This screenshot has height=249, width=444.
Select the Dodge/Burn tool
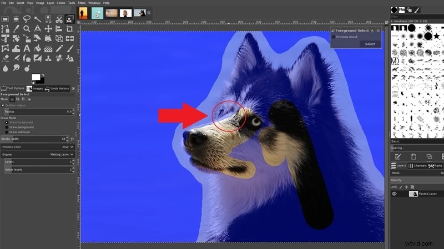(x=27, y=68)
